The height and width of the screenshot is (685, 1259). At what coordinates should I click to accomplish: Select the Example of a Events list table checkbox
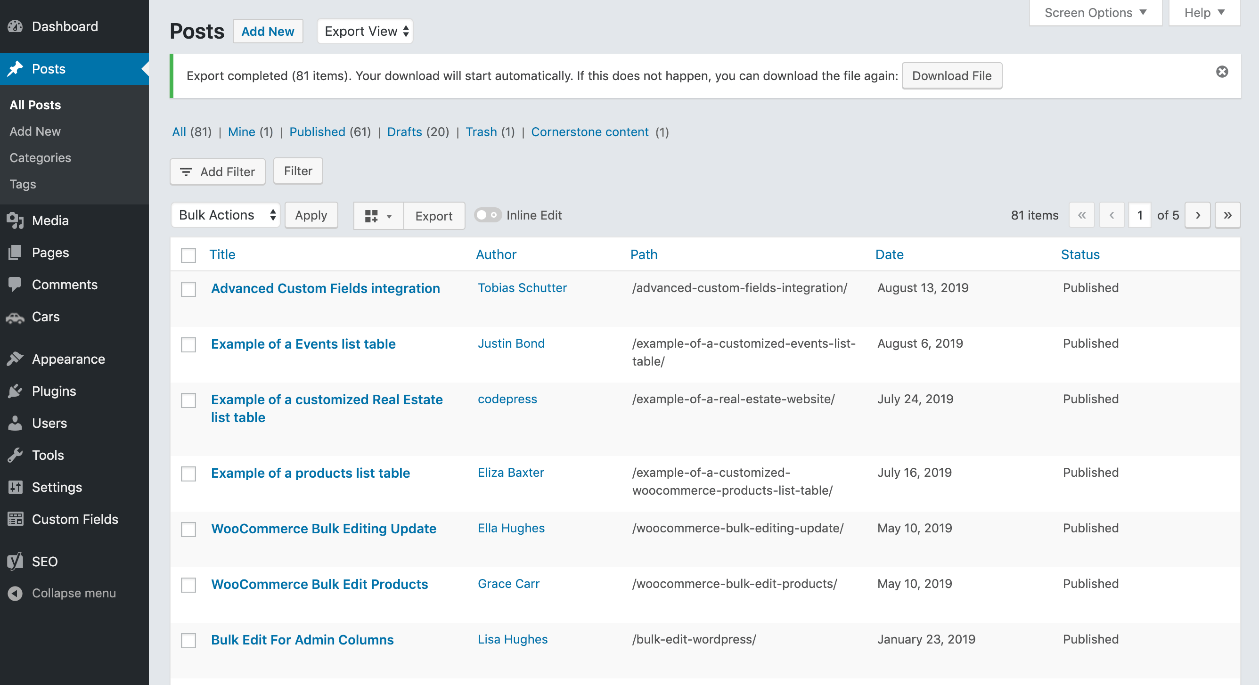[x=188, y=344]
